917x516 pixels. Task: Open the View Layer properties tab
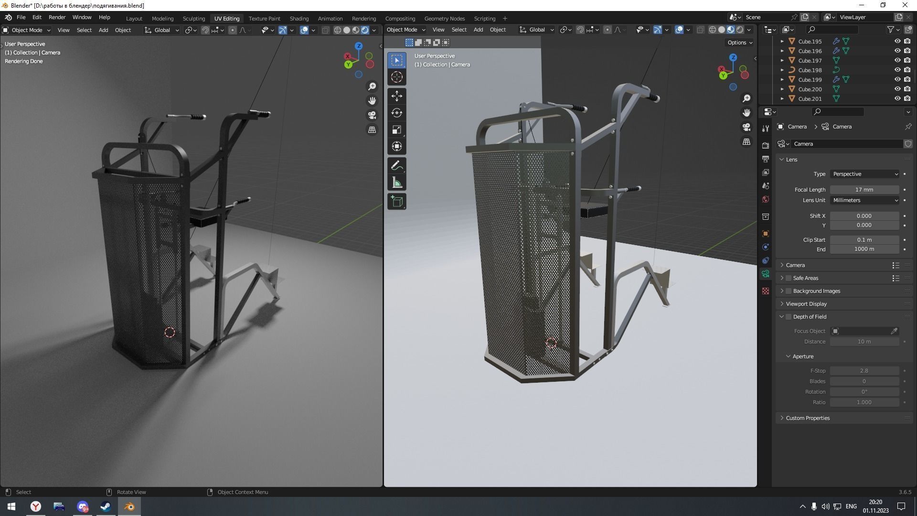tap(766, 172)
